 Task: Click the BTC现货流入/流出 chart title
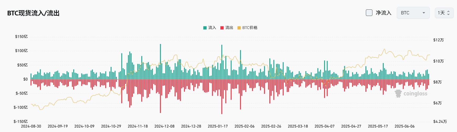coord(33,13)
